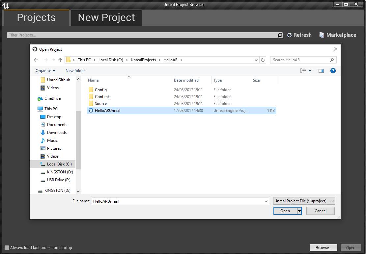This screenshot has height=254, width=366.
Task: Expand the file type filter dropdown
Action: (x=304, y=201)
